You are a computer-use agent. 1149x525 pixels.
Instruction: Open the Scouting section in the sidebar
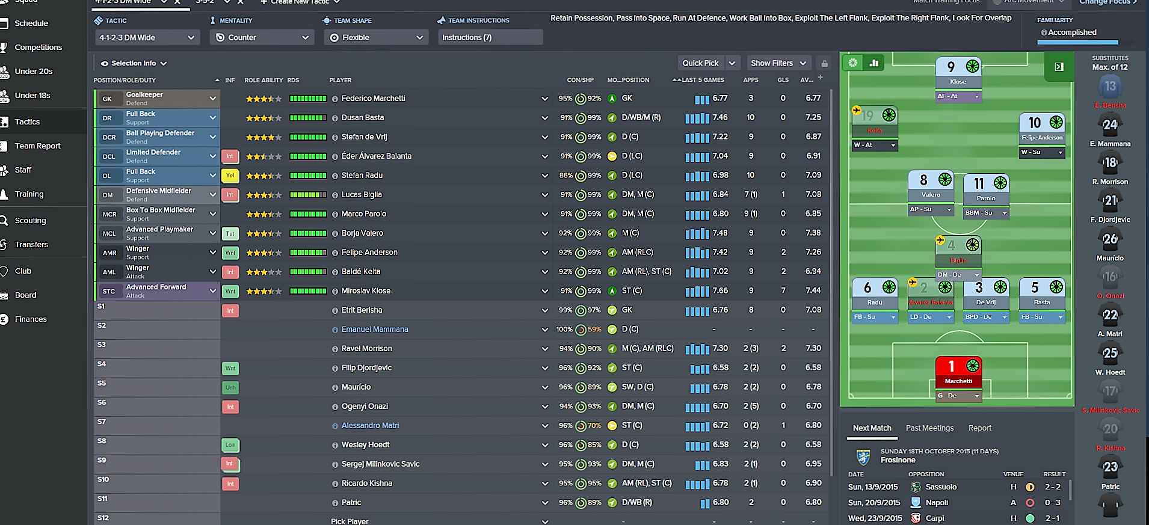(30, 221)
